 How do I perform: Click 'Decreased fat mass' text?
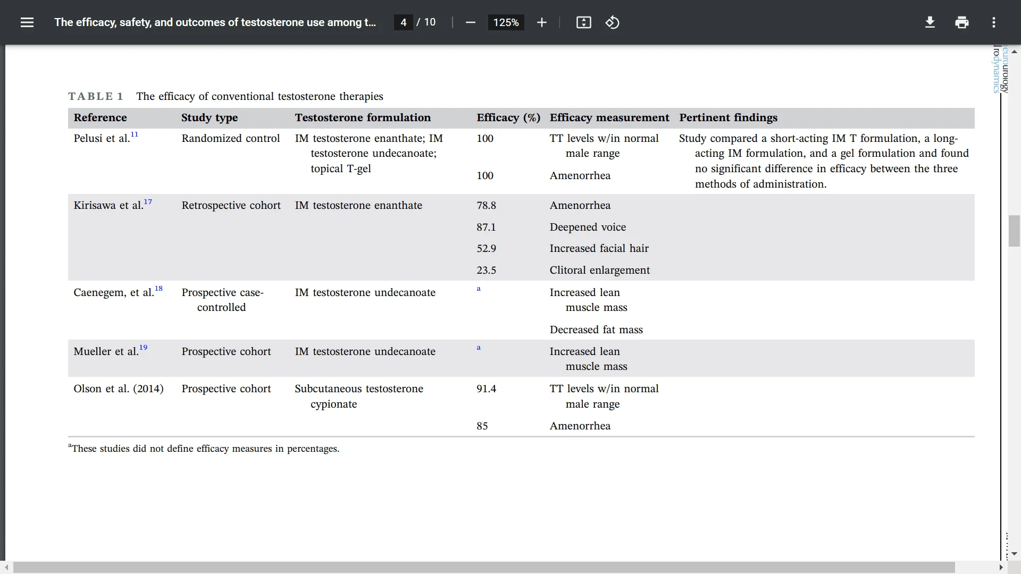(x=596, y=330)
